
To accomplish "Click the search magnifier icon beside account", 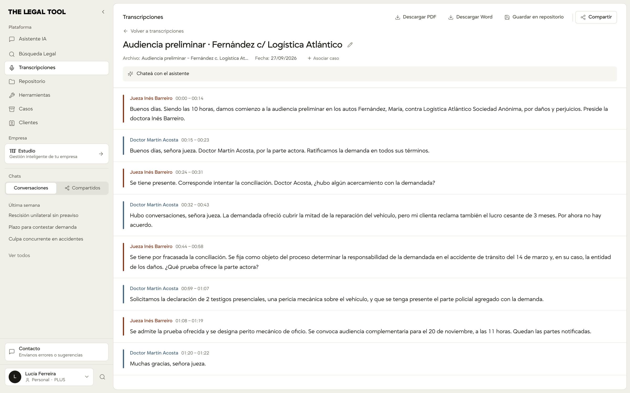I will point(102,377).
